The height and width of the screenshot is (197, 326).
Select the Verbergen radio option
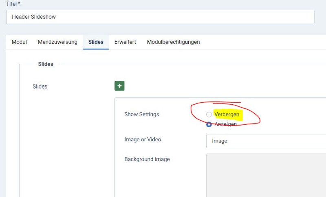coord(209,115)
